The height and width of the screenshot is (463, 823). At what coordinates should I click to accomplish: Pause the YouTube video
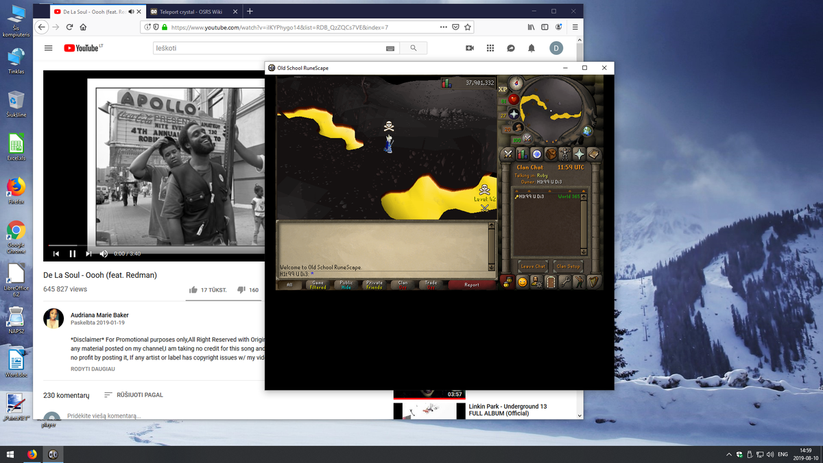point(72,254)
